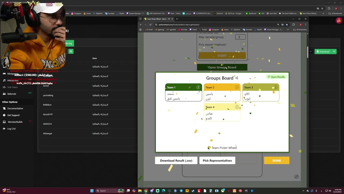
Task: Click the Team 4 group header
Action: point(222,107)
